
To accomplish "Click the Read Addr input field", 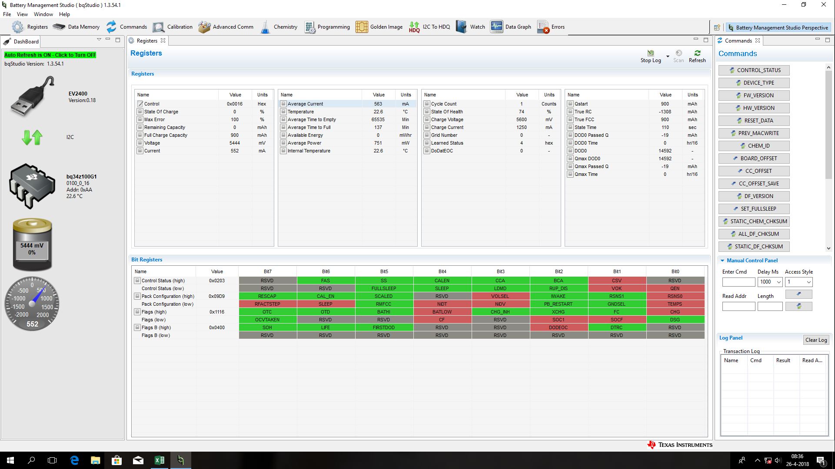I will click(x=739, y=306).
